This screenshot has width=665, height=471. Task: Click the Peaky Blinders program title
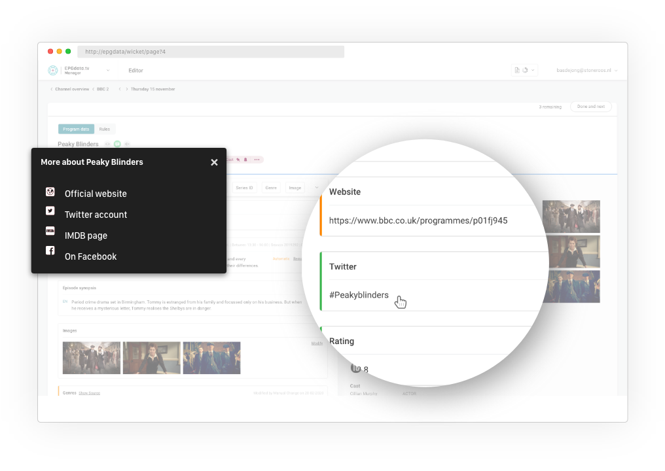point(78,144)
